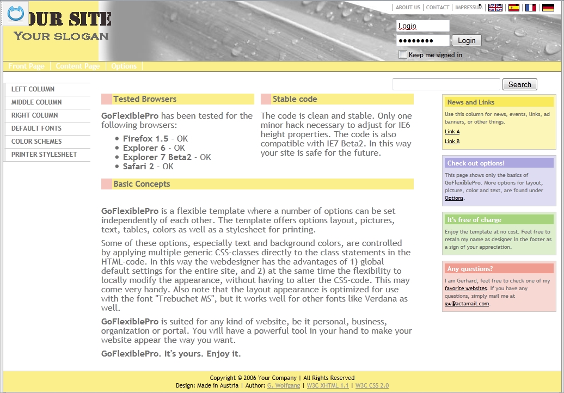Click the Stable code heading

click(295, 99)
